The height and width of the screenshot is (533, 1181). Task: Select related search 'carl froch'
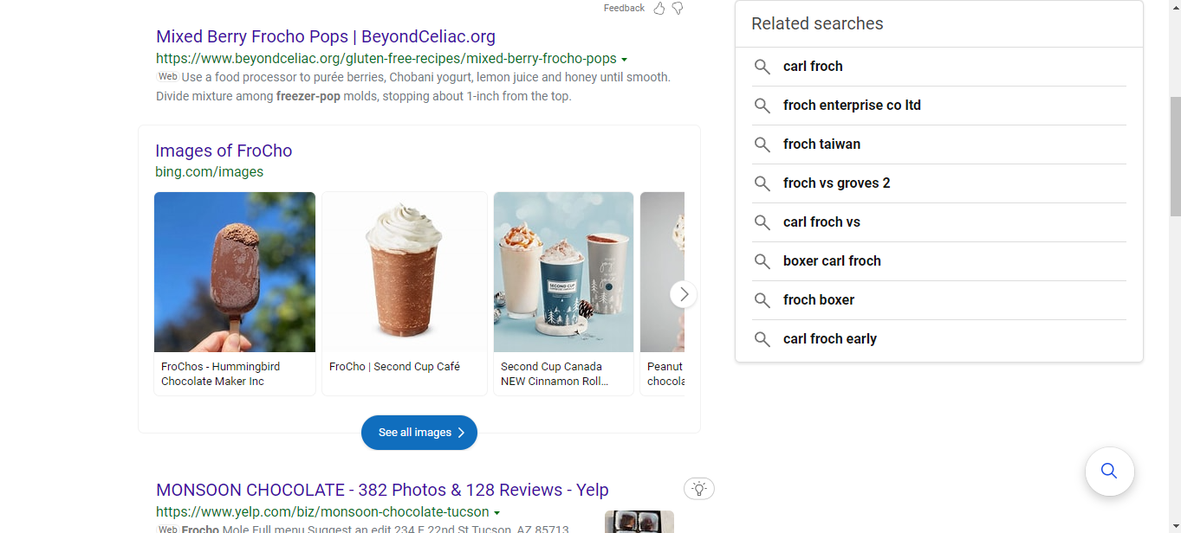click(x=813, y=67)
